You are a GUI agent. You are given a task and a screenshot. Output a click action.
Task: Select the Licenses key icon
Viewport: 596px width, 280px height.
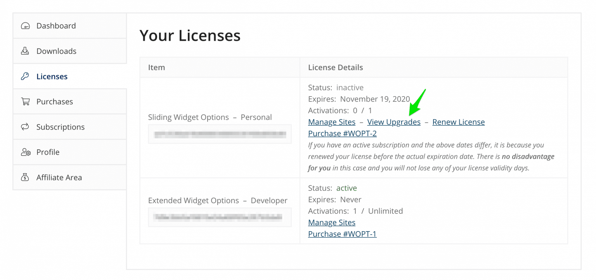click(26, 76)
